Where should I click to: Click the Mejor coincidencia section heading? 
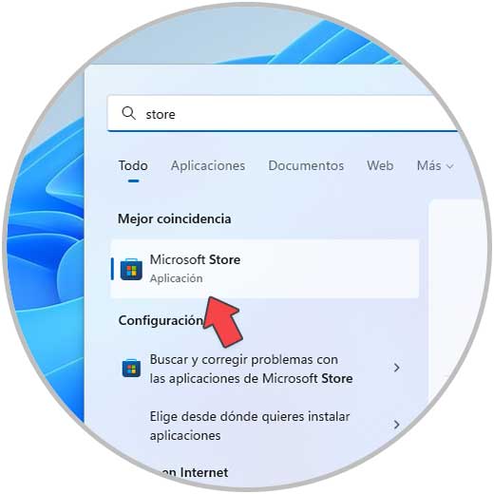click(175, 219)
